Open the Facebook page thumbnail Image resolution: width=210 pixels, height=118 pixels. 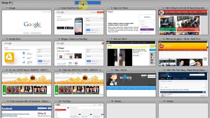point(27,111)
